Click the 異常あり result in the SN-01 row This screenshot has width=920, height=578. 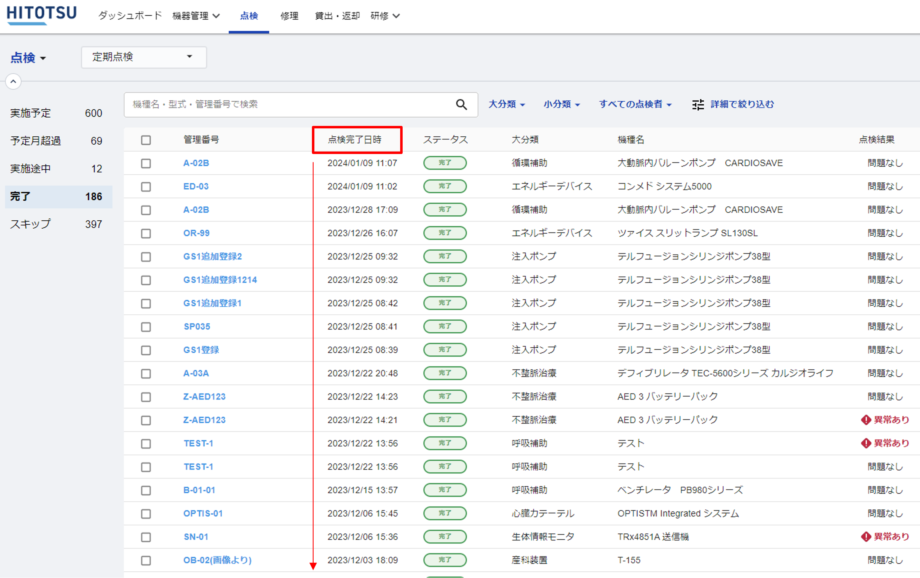coord(885,537)
